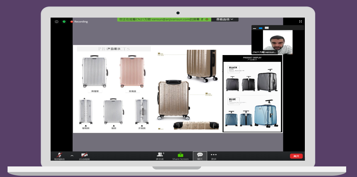
Task: Switch the video panel to the large white view
Action: coord(267,28)
